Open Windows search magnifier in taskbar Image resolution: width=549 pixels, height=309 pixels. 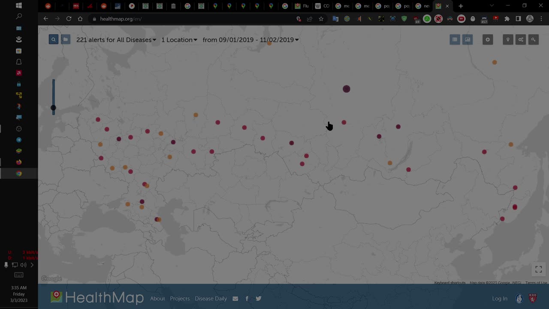click(x=19, y=17)
